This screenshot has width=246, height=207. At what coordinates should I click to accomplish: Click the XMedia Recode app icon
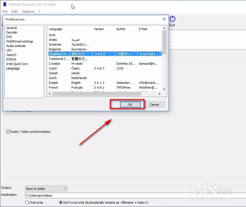[5, 4]
